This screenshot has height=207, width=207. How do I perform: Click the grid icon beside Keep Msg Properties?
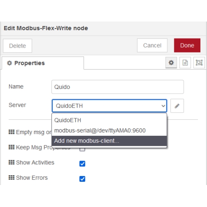(x=12, y=147)
